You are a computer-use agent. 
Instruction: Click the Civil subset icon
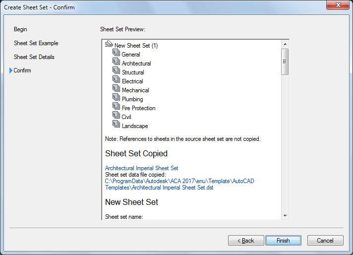click(x=117, y=116)
